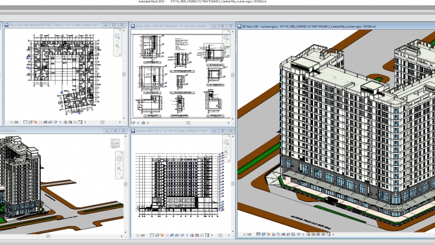Open the 1:200 view scale dropdown
The width and height of the screenshot is (435, 245).
click(x=14, y=122)
